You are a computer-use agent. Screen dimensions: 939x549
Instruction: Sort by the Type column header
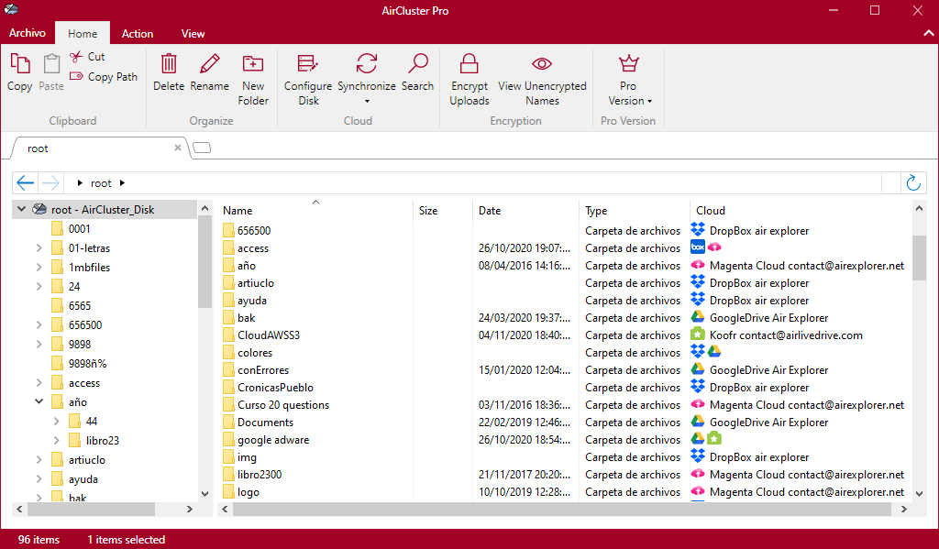[x=596, y=211]
